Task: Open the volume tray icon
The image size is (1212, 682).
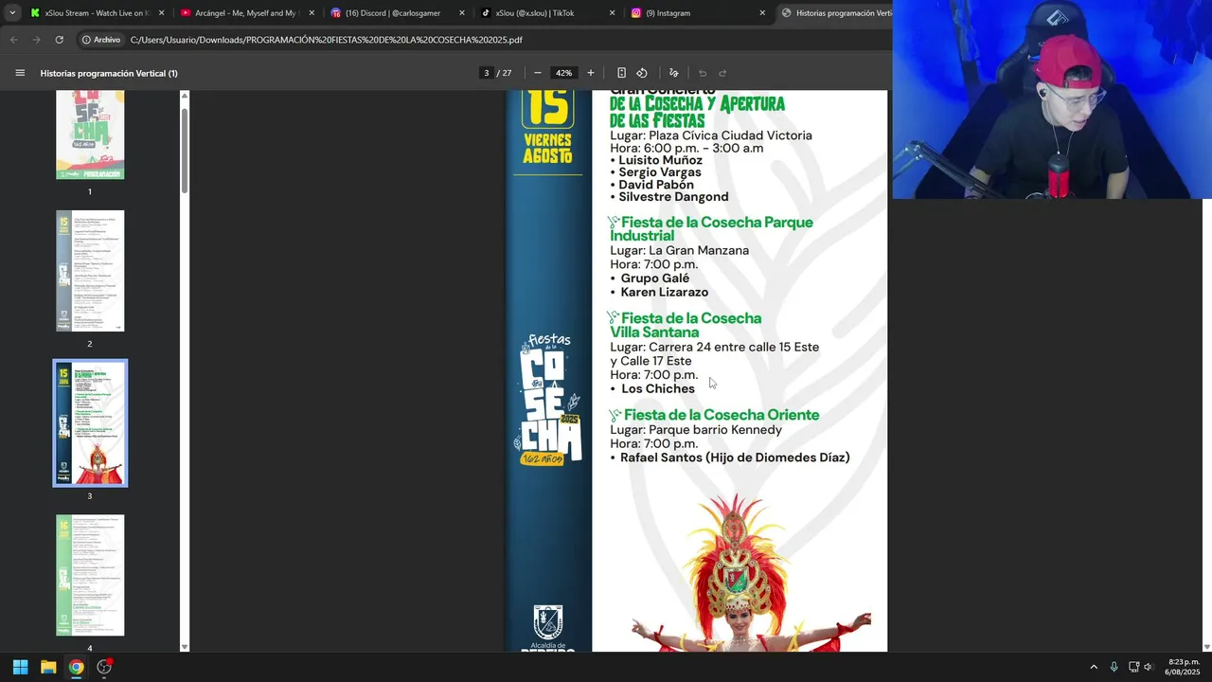Action: (x=1148, y=667)
